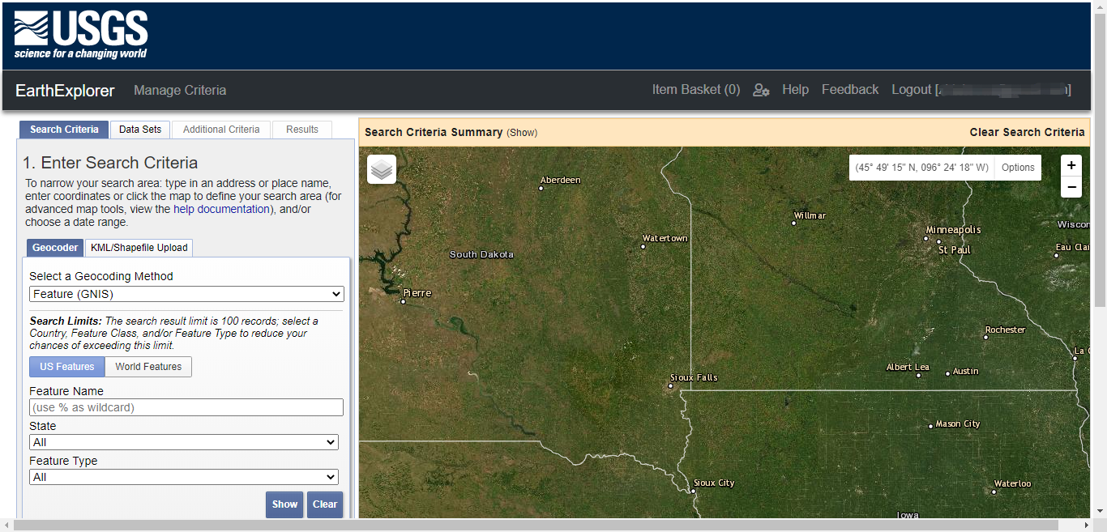Open the Feedback link
Image resolution: width=1107 pixels, height=532 pixels.
(x=850, y=90)
